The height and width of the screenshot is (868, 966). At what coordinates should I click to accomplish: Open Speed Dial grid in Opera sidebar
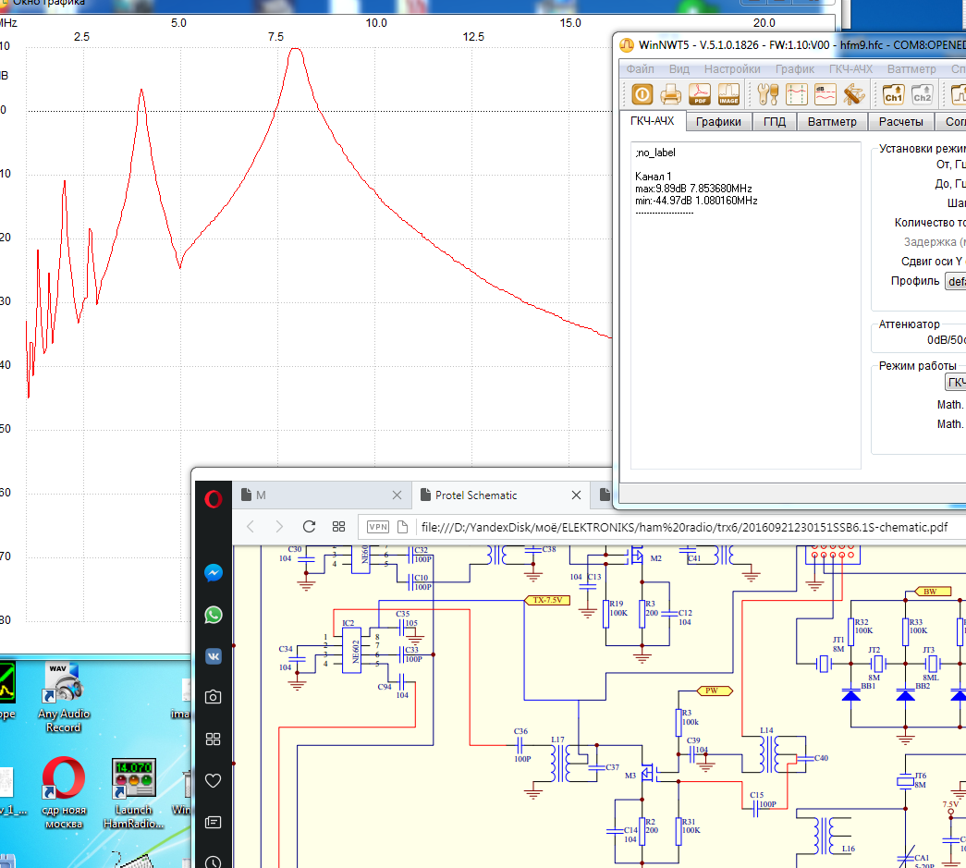pyautogui.click(x=214, y=739)
